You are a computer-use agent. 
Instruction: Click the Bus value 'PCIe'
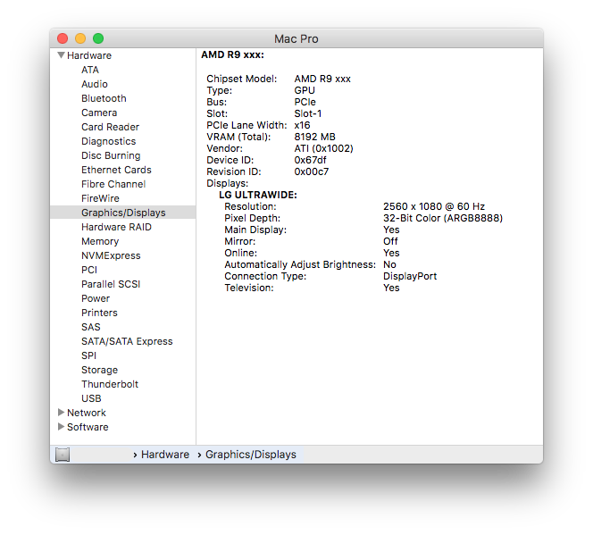coord(305,102)
